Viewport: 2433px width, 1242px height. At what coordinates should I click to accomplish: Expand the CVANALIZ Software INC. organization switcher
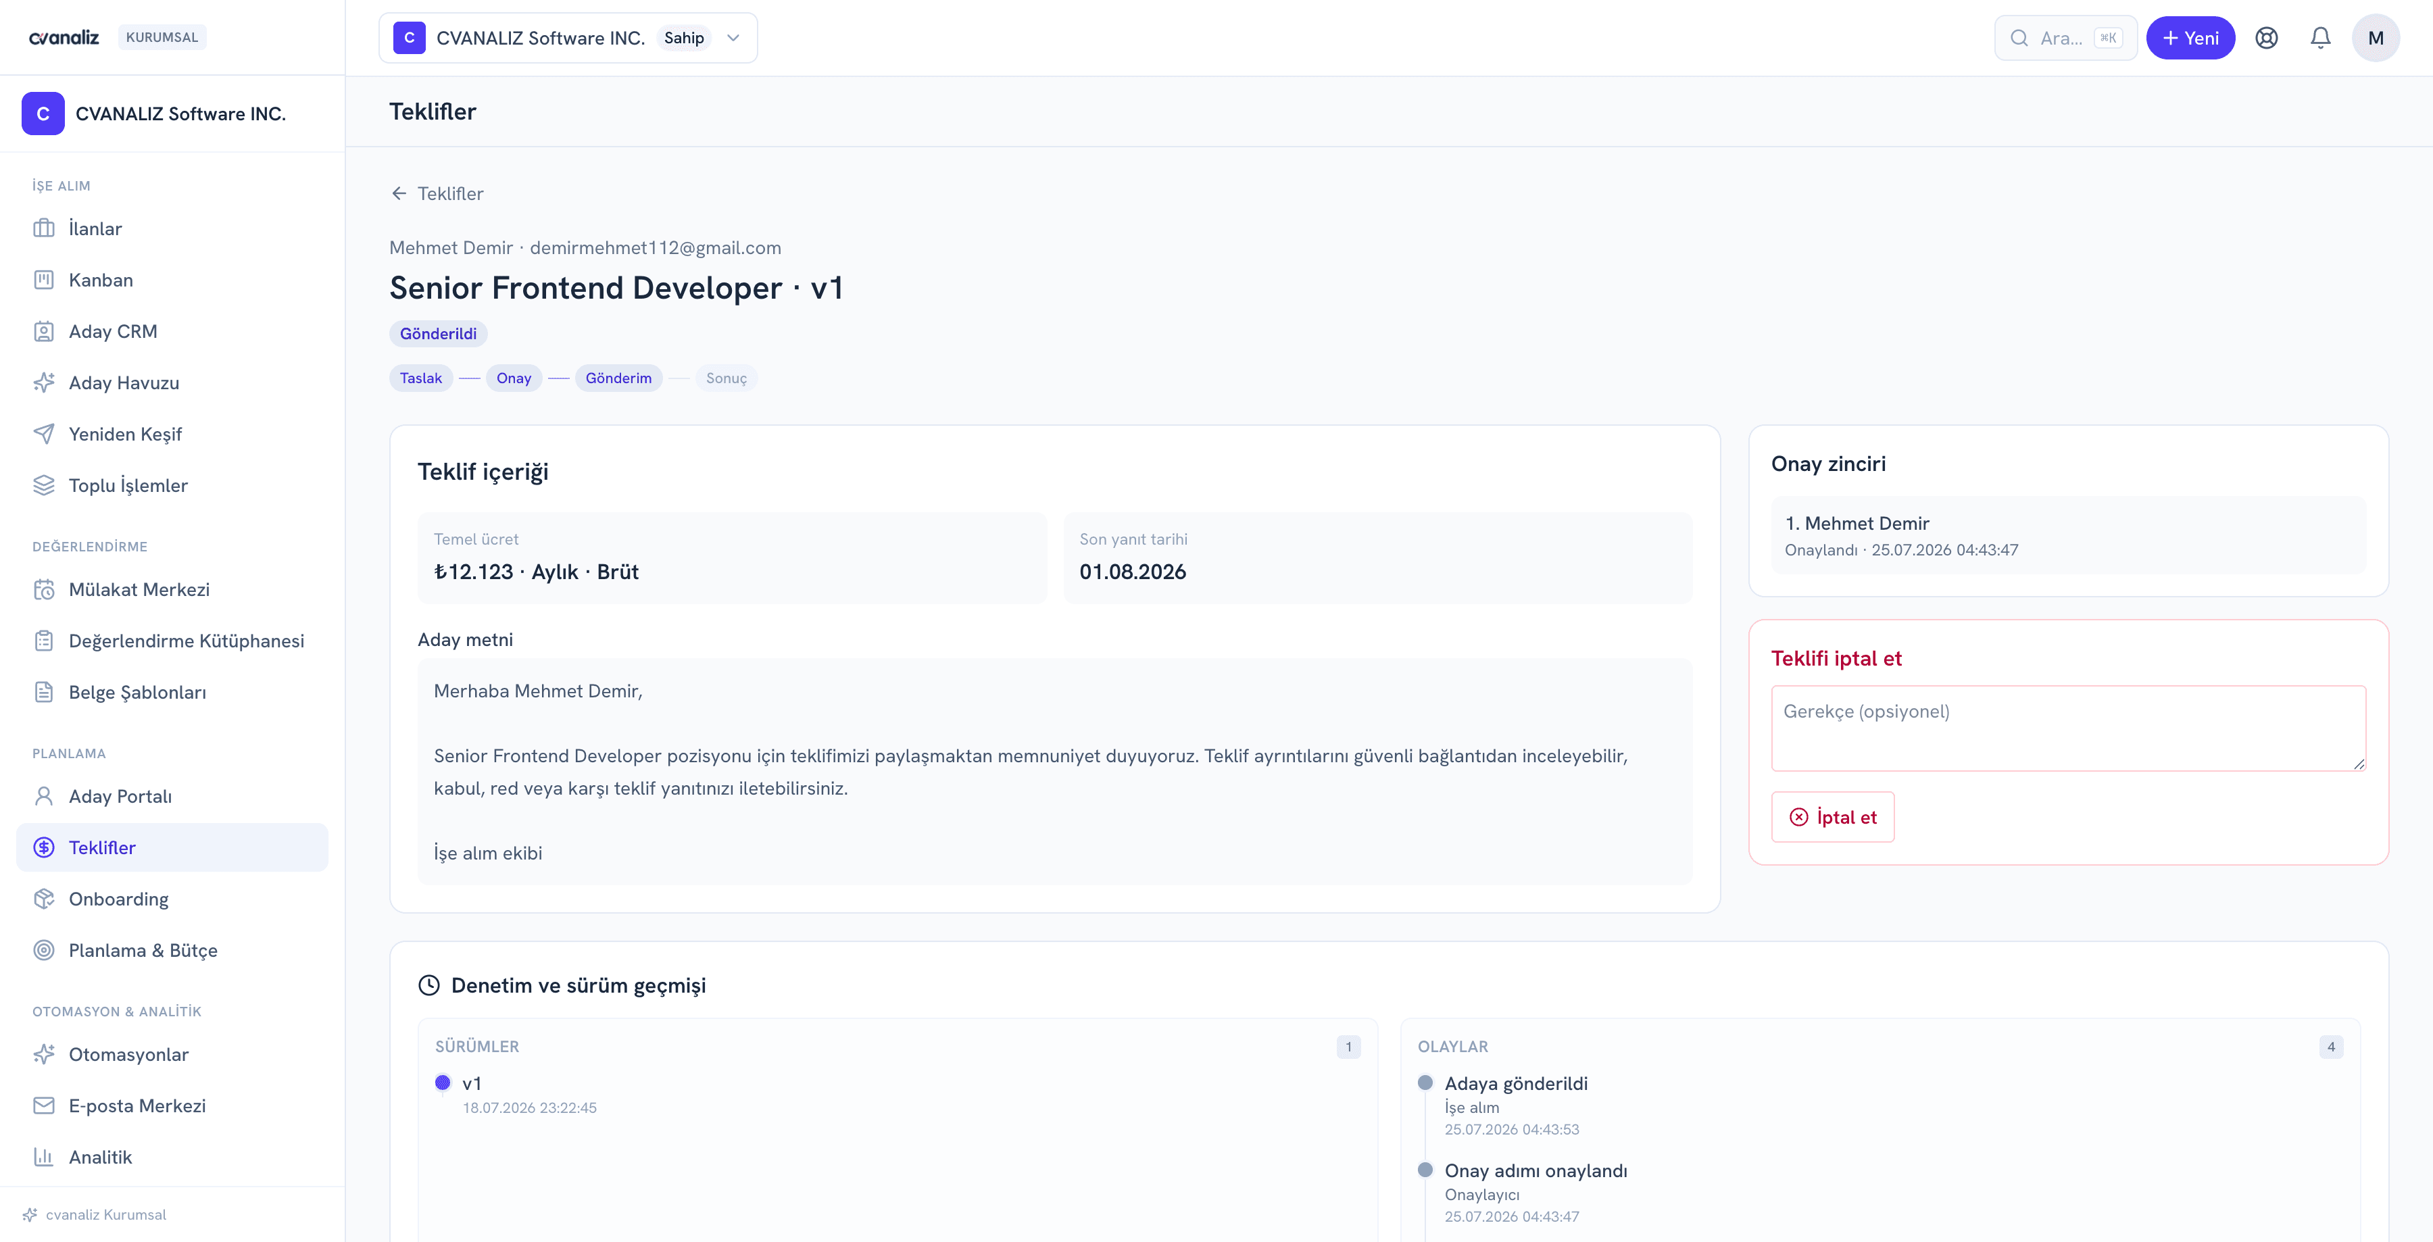568,38
